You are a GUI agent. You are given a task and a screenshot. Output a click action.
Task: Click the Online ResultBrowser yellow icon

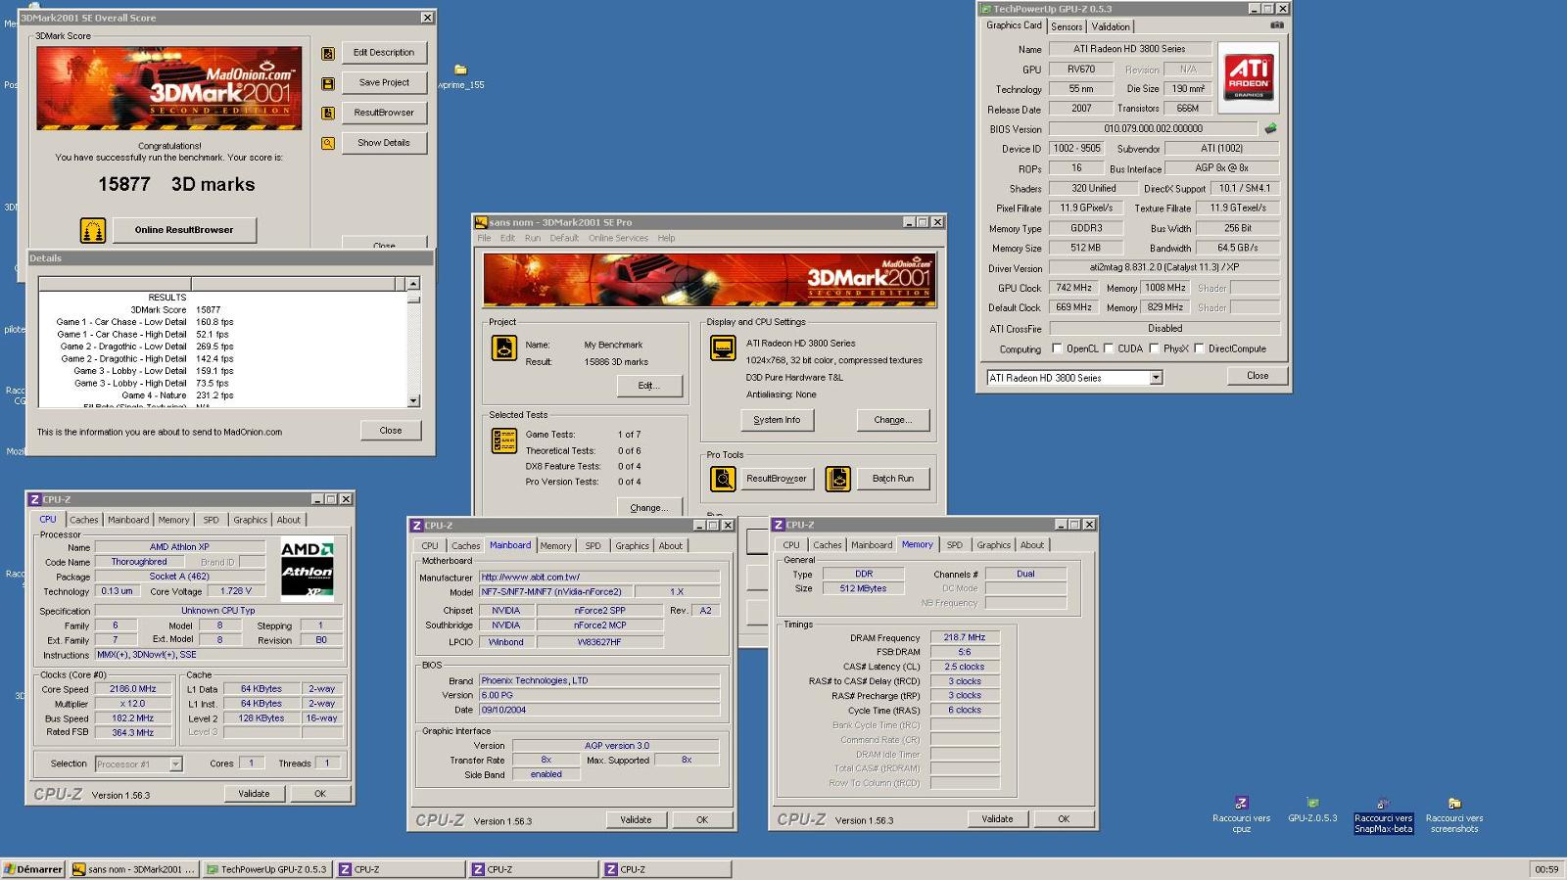(92, 231)
